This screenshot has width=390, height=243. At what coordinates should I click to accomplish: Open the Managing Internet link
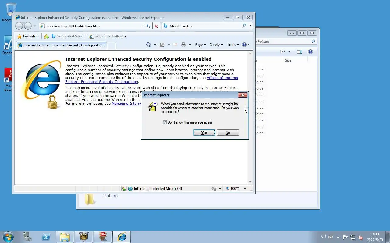127,104
